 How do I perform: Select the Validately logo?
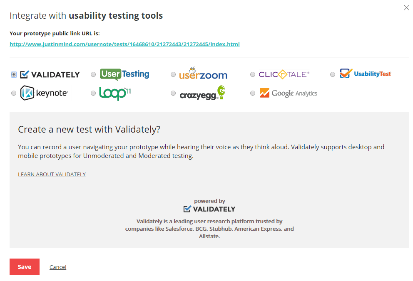tap(50, 74)
